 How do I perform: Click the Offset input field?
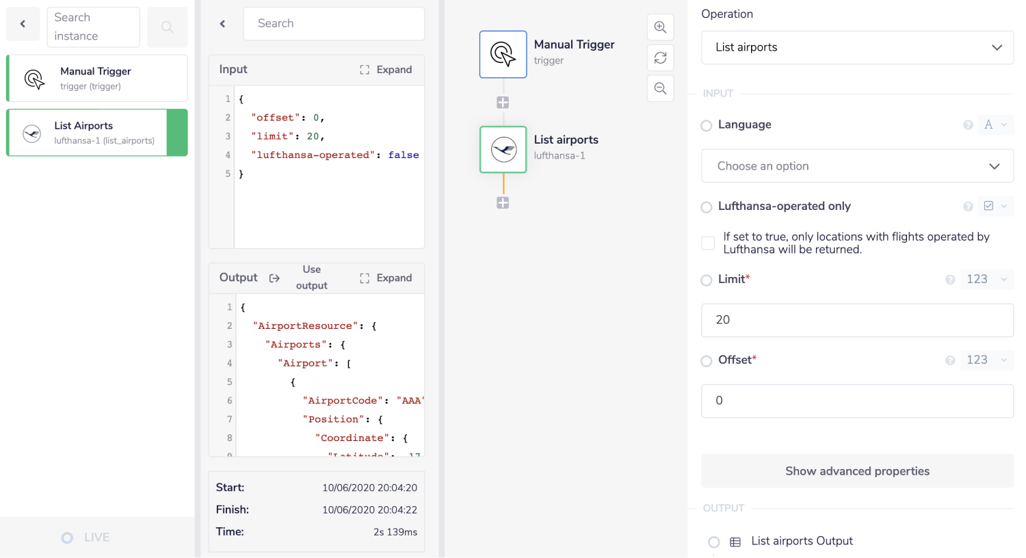click(x=857, y=401)
